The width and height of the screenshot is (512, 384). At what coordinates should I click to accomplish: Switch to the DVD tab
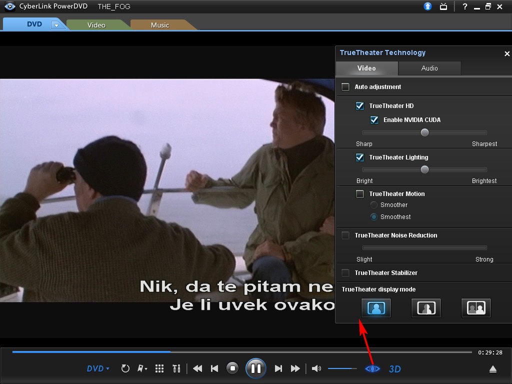(34, 24)
